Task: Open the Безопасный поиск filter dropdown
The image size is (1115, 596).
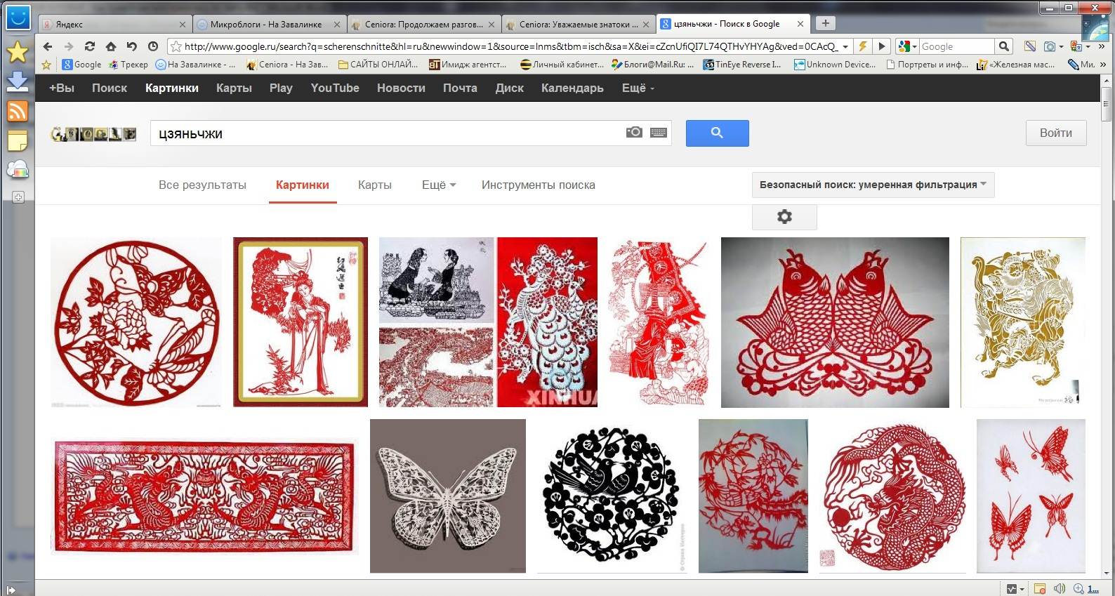Action: click(x=873, y=185)
